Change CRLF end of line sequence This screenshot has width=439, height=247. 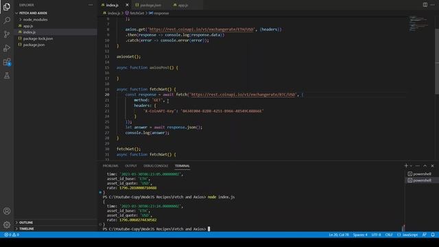(389, 235)
